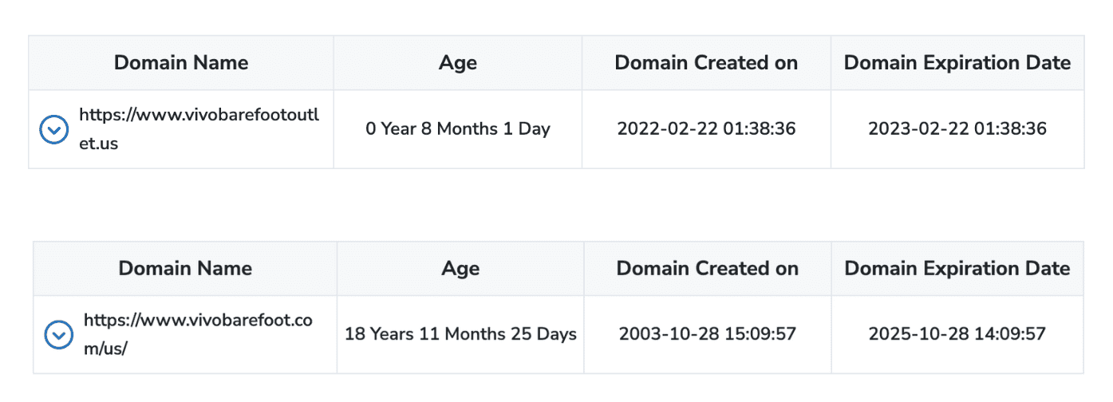Click the Domain Name header in top table
The image size is (1113, 402).
tap(181, 63)
